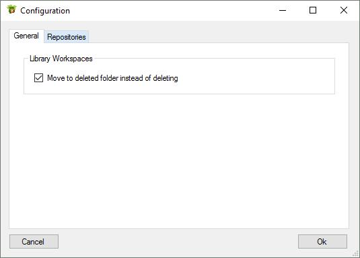Image resolution: width=360 pixels, height=258 pixels.
Task: Switch to the Repositories tab
Action: (x=67, y=37)
